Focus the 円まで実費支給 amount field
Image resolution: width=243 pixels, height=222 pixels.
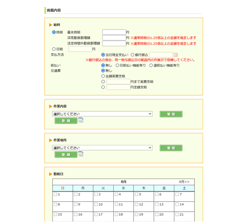(118, 82)
